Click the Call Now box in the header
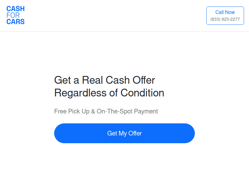 (x=225, y=15)
